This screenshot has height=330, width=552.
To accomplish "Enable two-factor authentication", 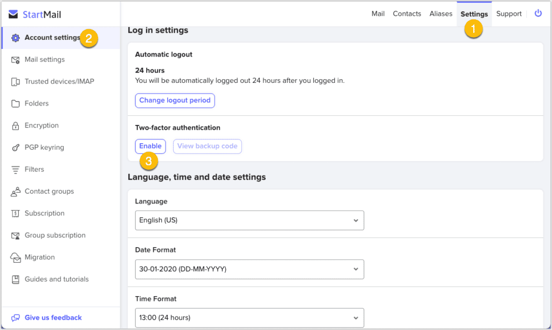I will (x=150, y=146).
